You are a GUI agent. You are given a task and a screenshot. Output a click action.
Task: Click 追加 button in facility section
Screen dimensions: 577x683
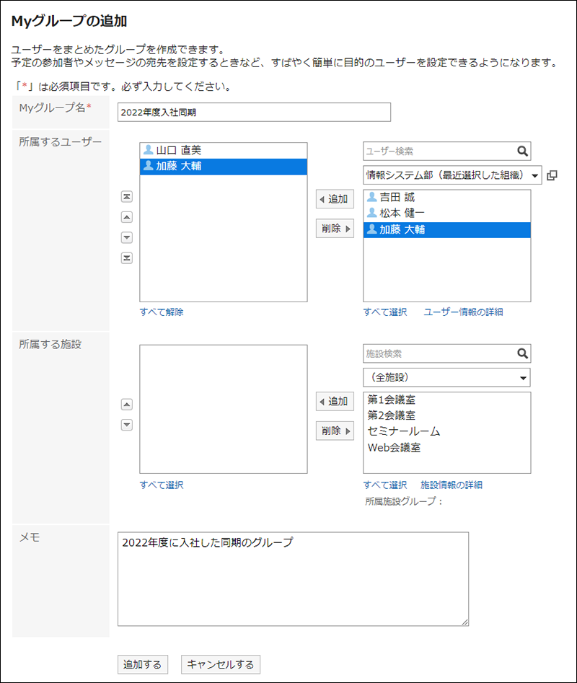(x=335, y=401)
